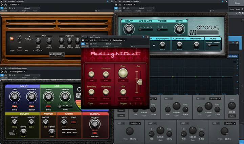The height and width of the screenshot is (144, 244).
Task: Select the RedlightDist tab in Main inserts
Action: point(116,40)
